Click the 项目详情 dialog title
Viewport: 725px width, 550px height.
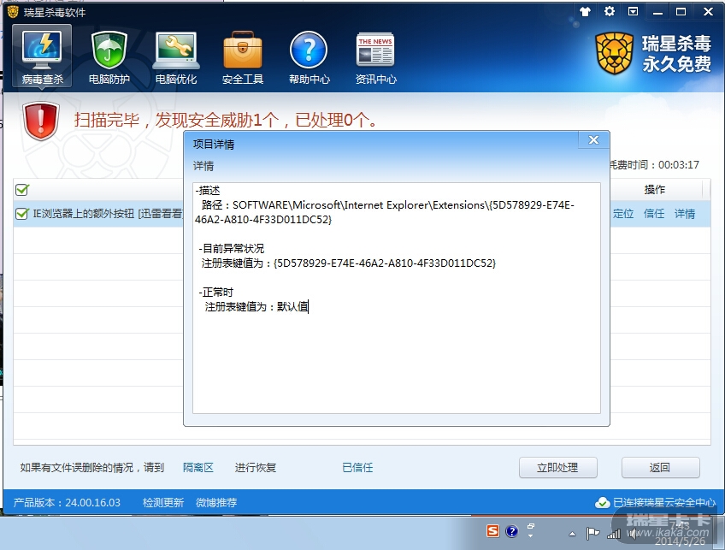pyautogui.click(x=214, y=145)
